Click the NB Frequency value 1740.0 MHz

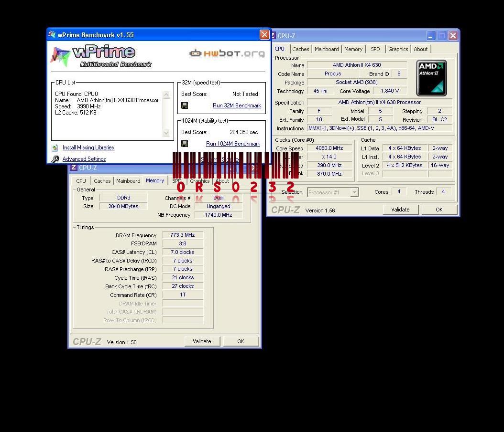(218, 215)
